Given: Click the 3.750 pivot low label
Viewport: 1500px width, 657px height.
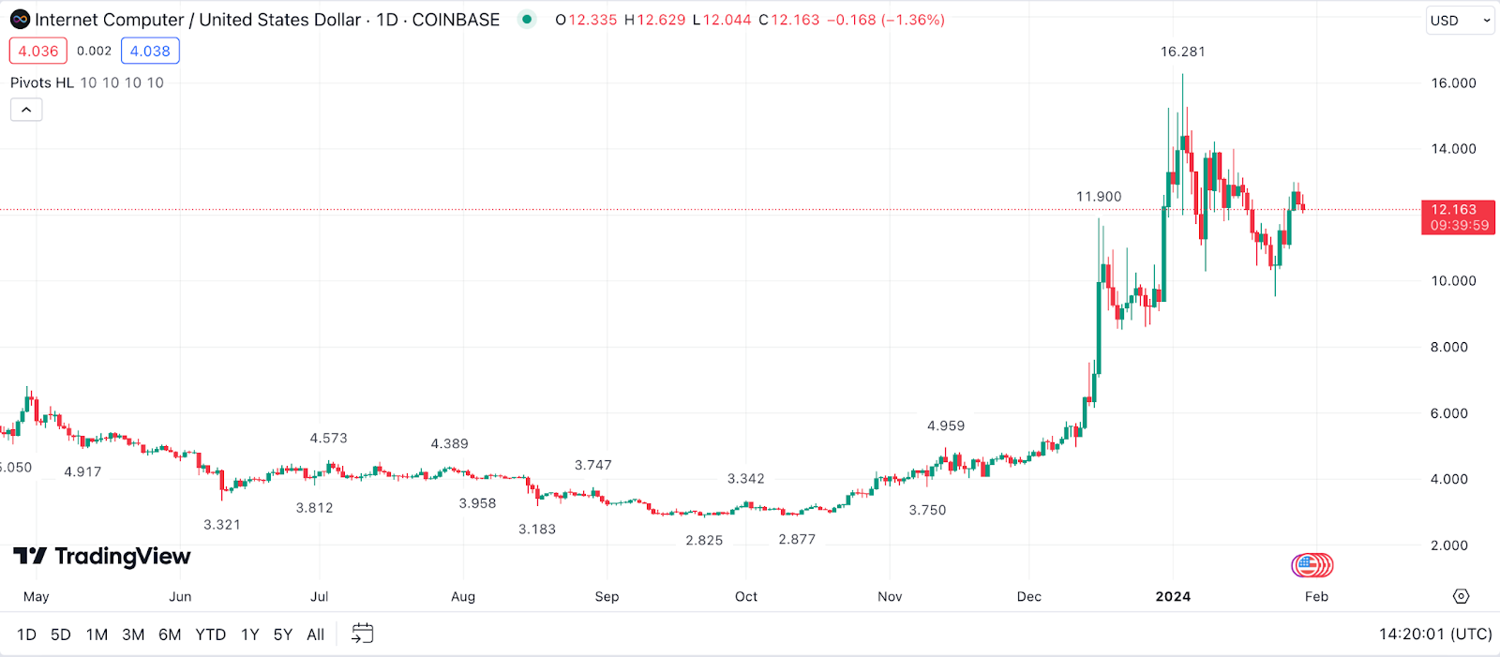Looking at the screenshot, I should [927, 511].
